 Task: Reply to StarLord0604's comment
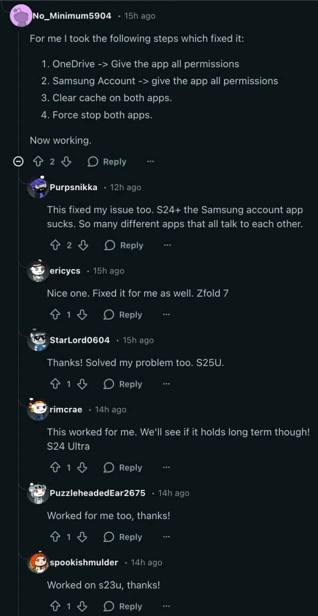coord(122,384)
